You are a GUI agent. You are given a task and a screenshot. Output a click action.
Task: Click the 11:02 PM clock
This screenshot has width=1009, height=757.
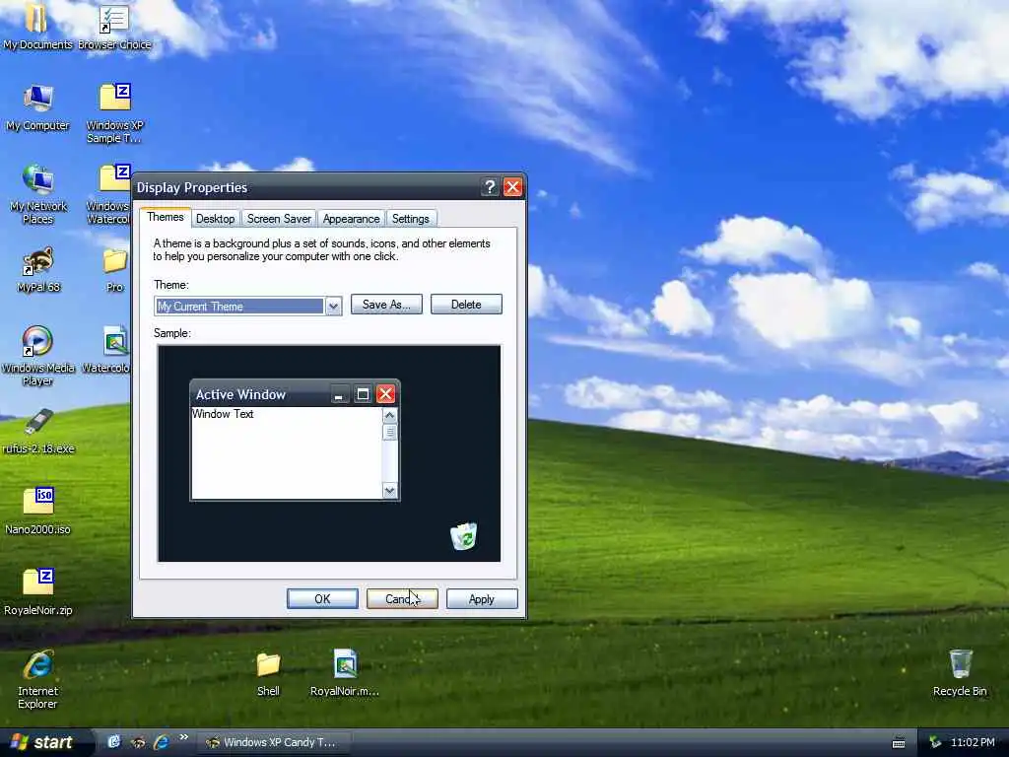pyautogui.click(x=973, y=743)
